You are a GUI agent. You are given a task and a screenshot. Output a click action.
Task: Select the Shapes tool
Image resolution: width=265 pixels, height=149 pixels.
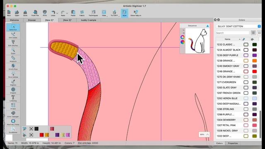coord(13,91)
